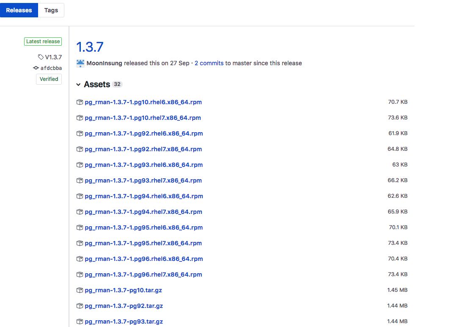The image size is (463, 327).
Task: Click the 61.9 KB file size
Action: [398, 133]
